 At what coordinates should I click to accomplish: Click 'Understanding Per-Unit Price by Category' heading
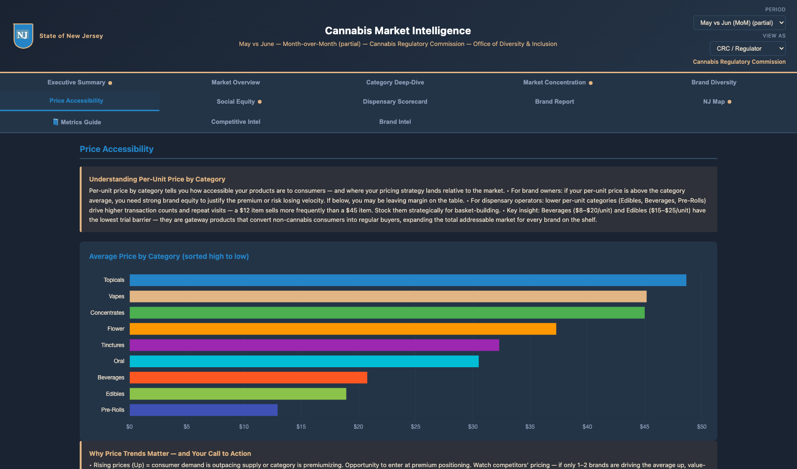tap(157, 179)
